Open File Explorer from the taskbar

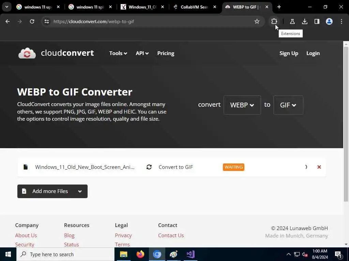[123, 254]
